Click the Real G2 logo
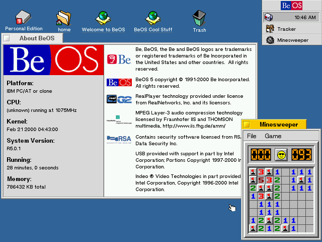Screen dimensions: 322x242 click(119, 99)
